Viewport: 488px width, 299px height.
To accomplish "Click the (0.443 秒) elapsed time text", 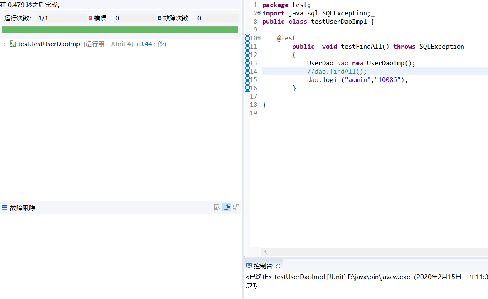I will pos(152,44).
